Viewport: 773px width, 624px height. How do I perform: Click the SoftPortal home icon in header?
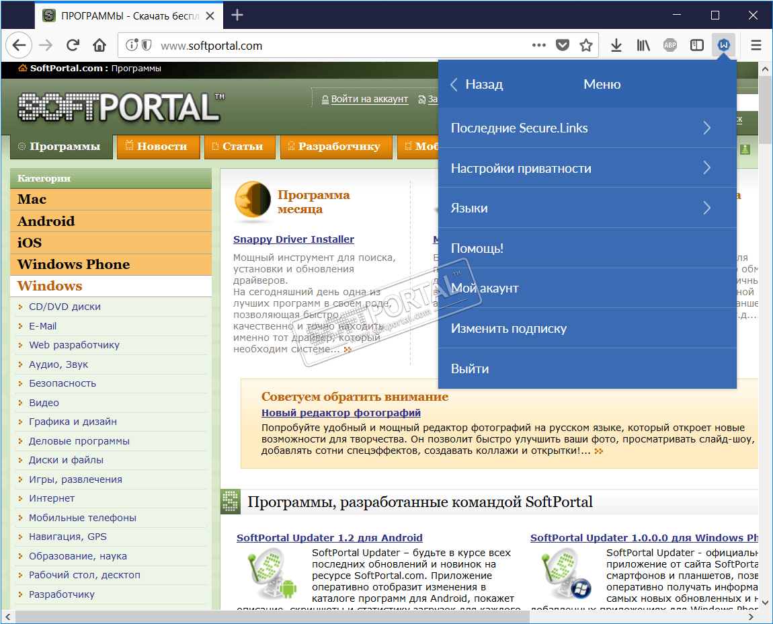23,68
